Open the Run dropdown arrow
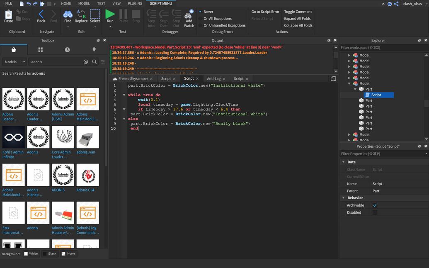Image resolution: width=429 pixels, height=268 pixels. (110, 27)
